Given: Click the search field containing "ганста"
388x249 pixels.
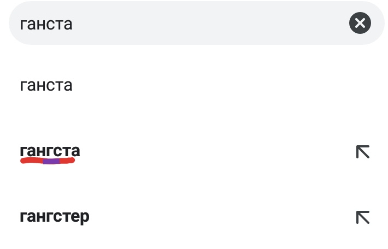Looking at the screenshot, I should (180, 23).
